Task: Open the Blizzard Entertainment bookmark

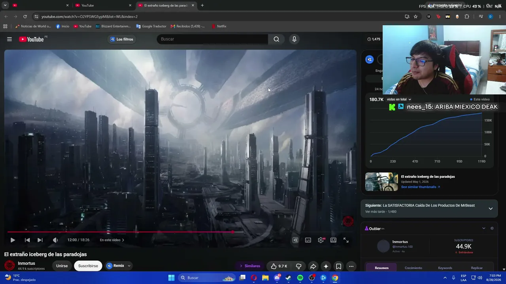Action: point(113,26)
